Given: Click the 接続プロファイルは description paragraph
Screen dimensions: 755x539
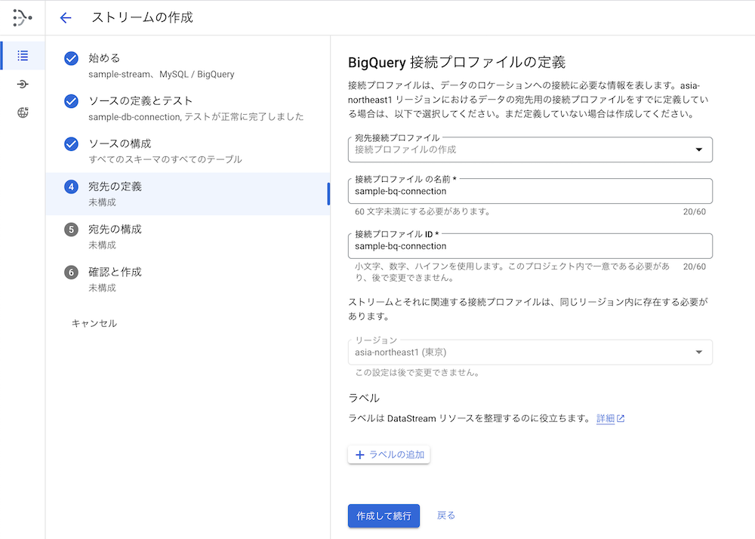Looking at the screenshot, I should point(528,100).
